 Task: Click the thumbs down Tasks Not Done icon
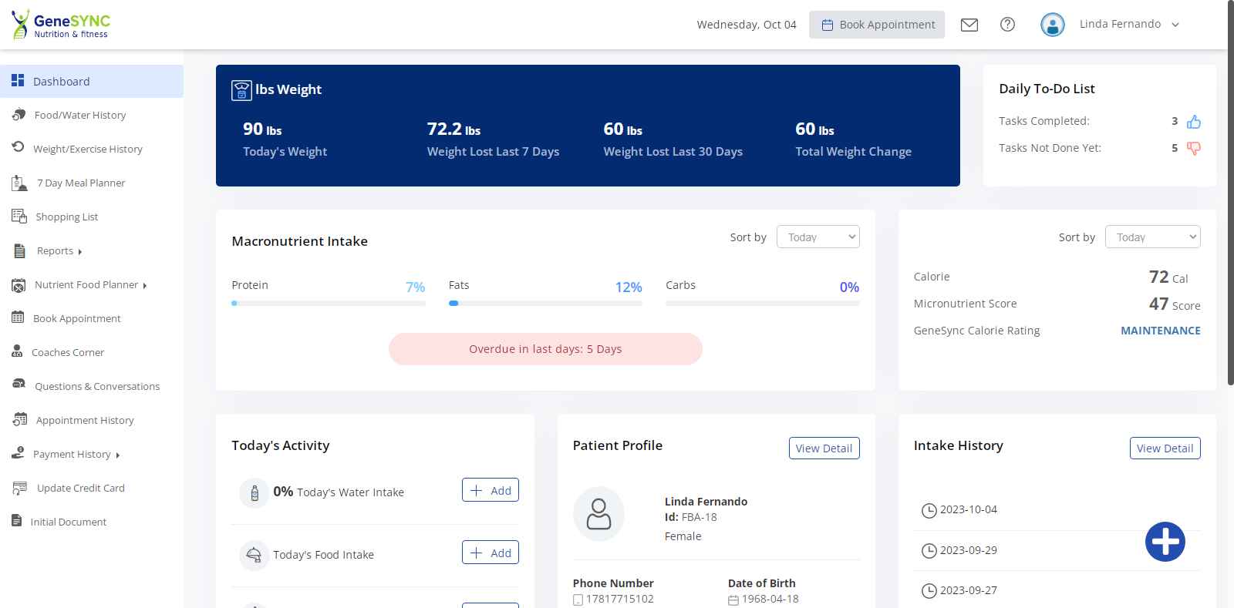click(x=1194, y=148)
